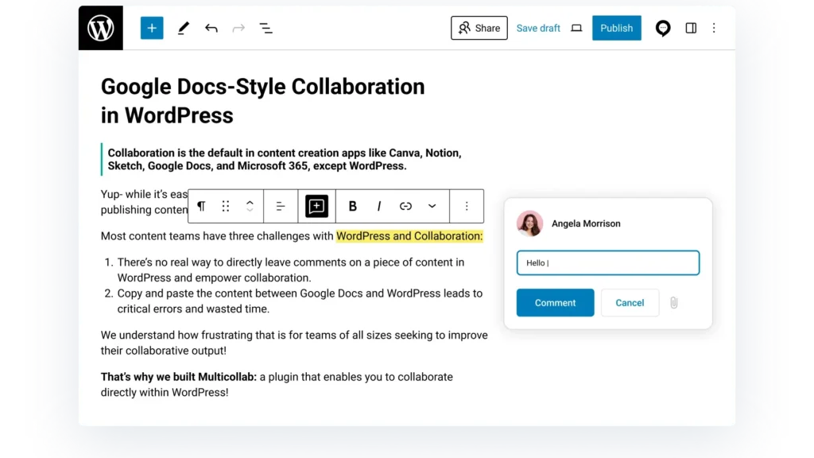
Task: Click the name Angela Morrison
Action: [586, 223]
